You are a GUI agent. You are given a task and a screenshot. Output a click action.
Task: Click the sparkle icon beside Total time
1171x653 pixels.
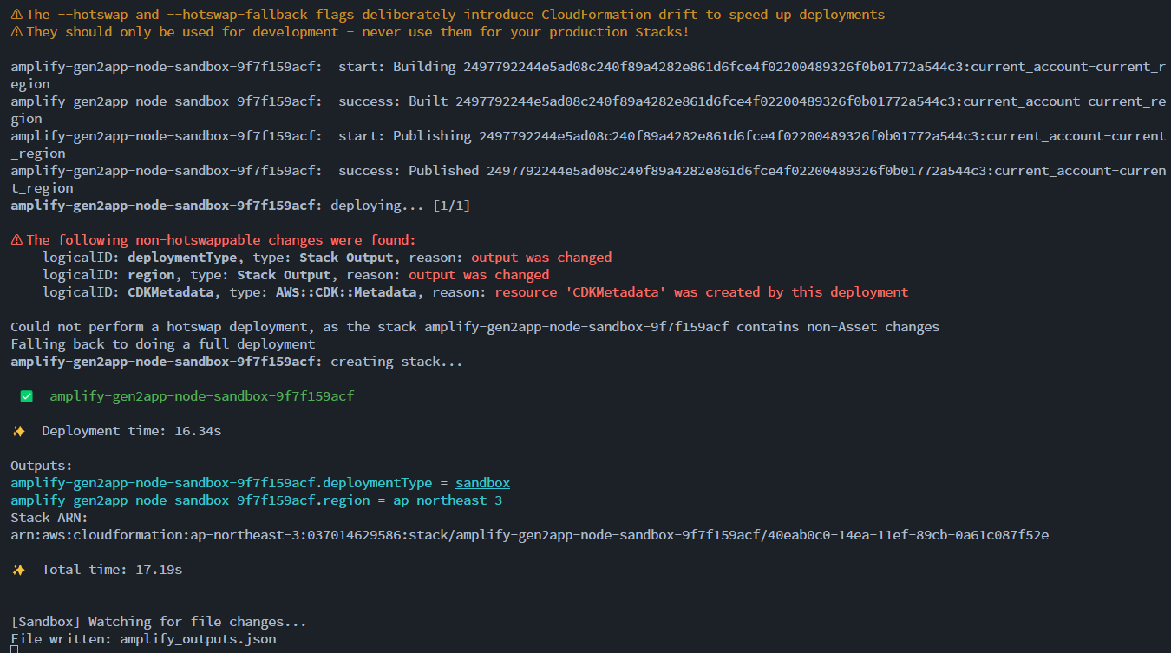19,569
